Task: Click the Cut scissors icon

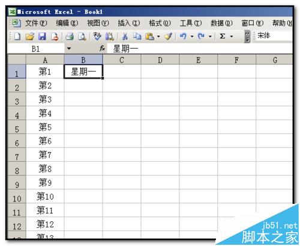Action: click(125, 37)
